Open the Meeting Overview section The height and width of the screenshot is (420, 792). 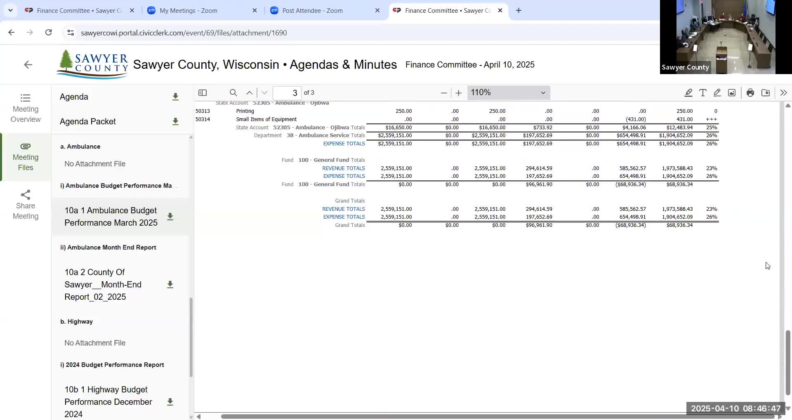tap(26, 108)
